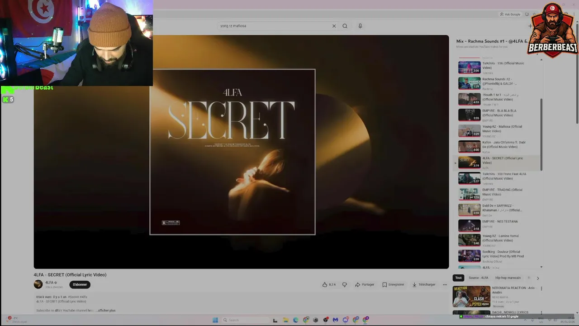Subscribe with the S'abonner button
The height and width of the screenshot is (326, 579).
(80, 284)
